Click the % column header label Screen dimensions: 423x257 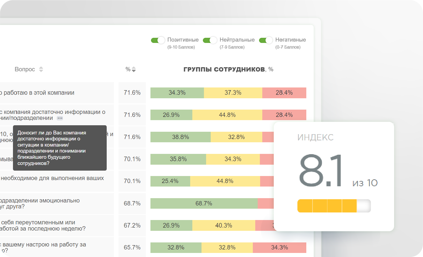point(128,69)
